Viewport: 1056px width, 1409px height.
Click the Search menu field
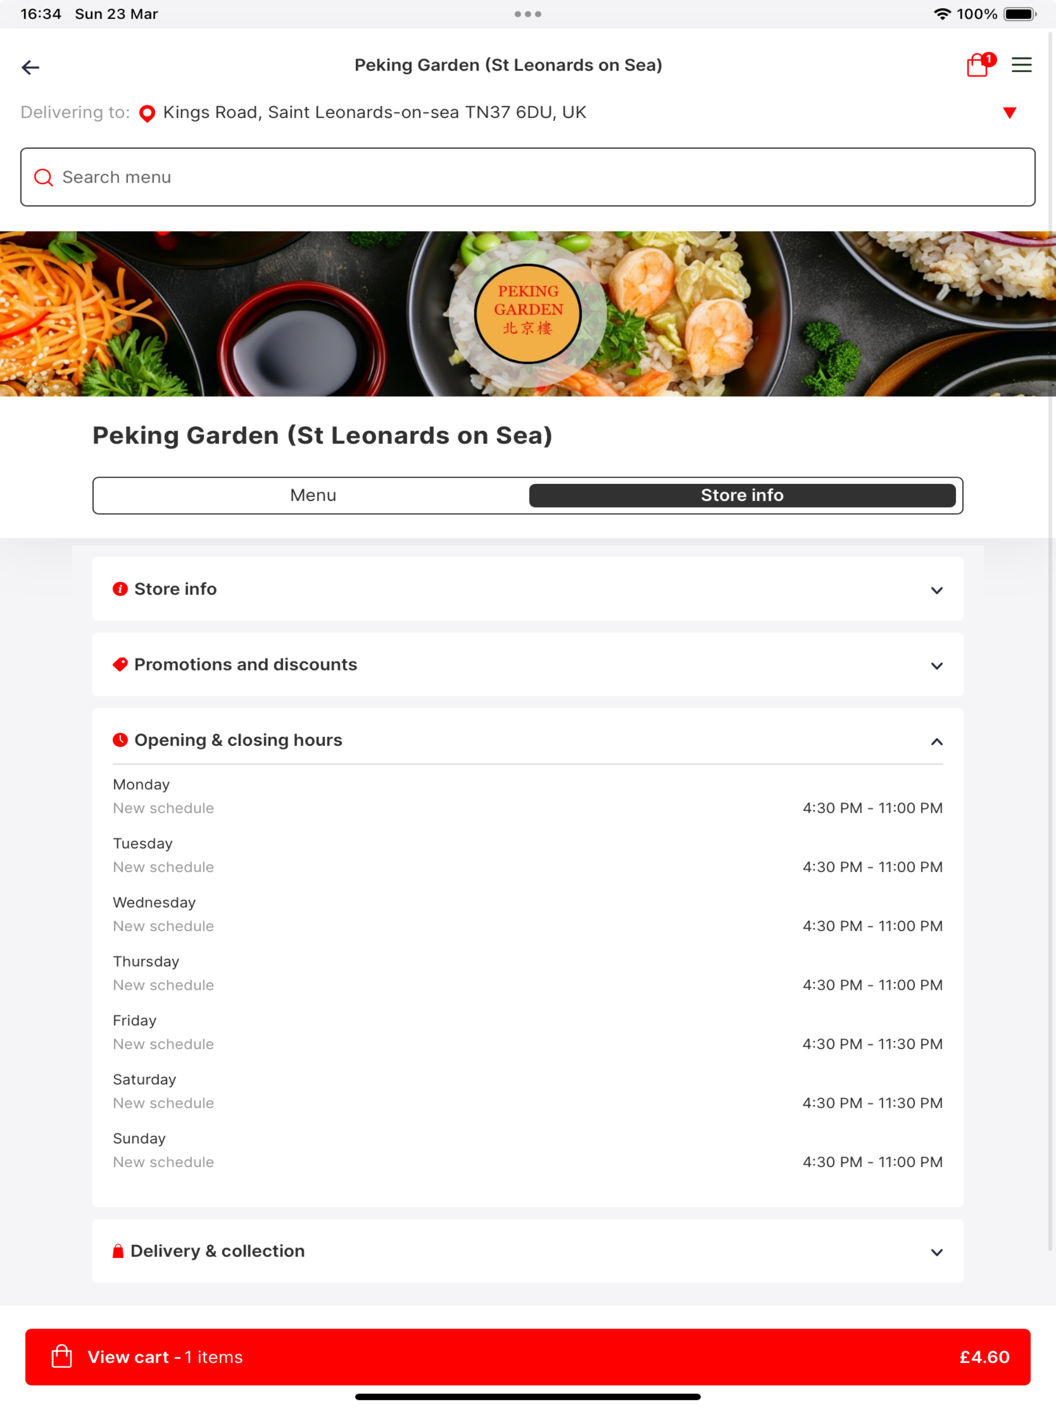click(x=528, y=177)
